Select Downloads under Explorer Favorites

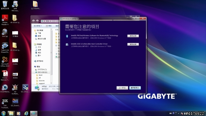point(38,33)
